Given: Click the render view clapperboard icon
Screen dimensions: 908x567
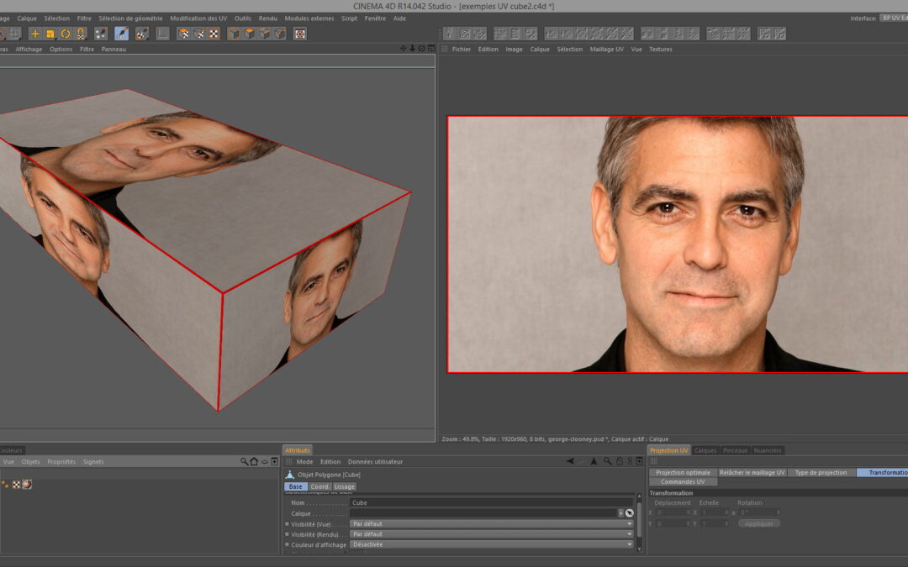Looking at the screenshot, I should [300, 34].
